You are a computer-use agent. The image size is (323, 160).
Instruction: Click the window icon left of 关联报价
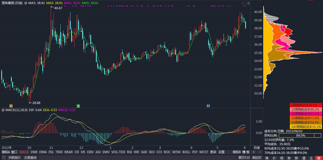click(x=4, y=157)
